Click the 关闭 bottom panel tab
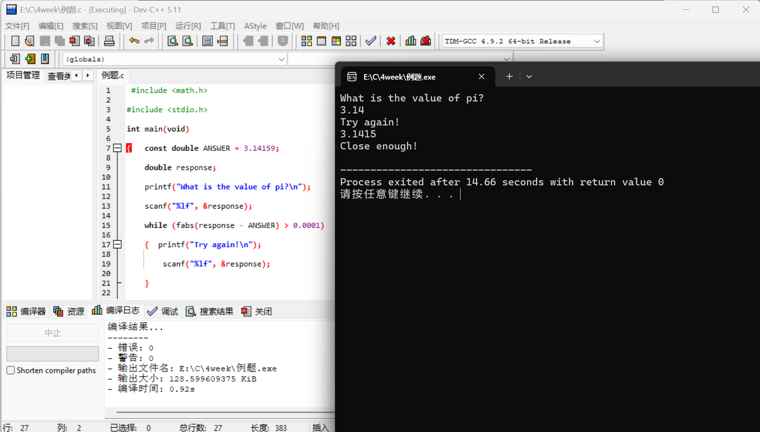Viewport: 760px width, 432px height. click(257, 311)
